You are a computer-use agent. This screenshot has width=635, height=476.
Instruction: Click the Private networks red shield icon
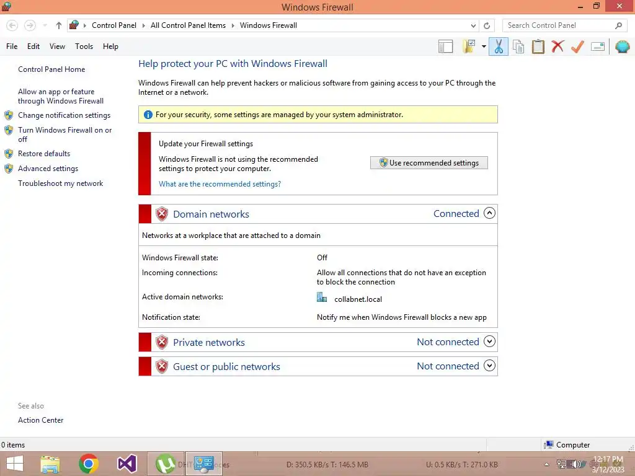point(162,342)
